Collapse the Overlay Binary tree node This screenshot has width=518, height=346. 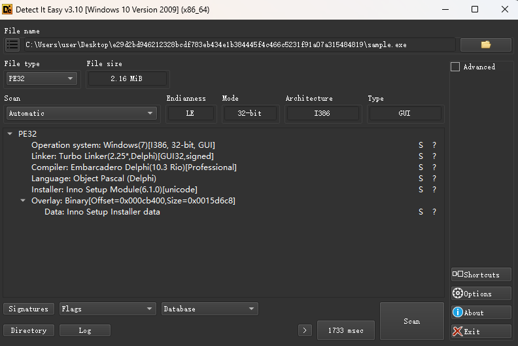tap(23, 201)
